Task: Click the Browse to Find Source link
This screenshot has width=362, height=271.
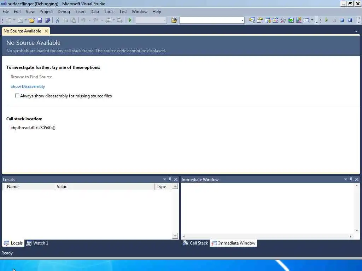Action: 31,77
